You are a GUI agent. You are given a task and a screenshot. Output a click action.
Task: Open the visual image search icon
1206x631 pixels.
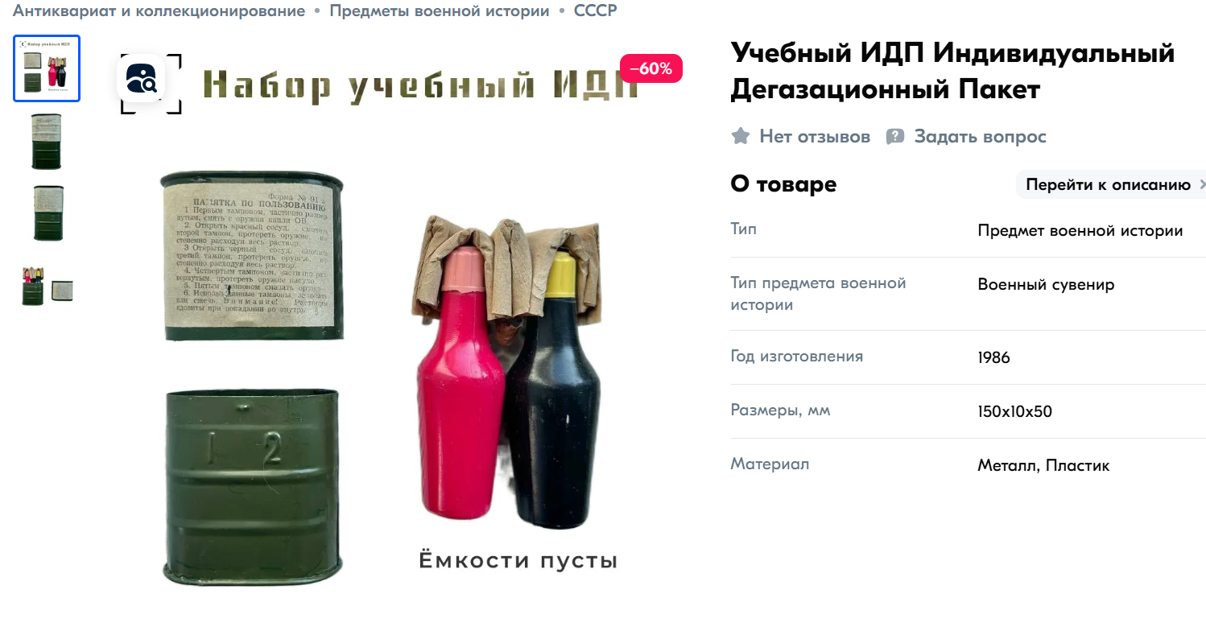click(x=142, y=78)
